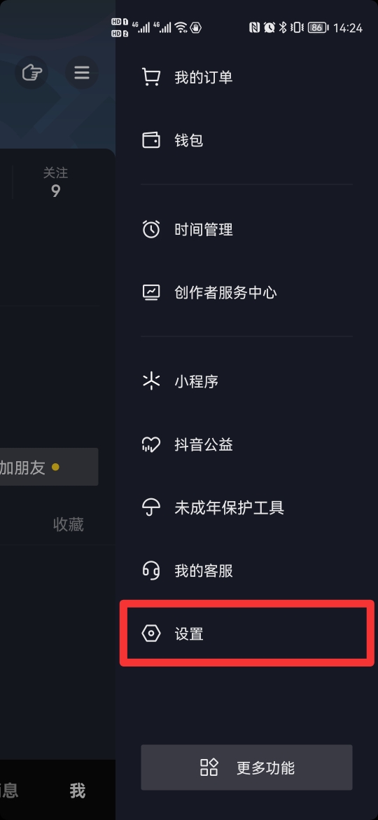Choose 创作者服务中心 from side menu

246,292
